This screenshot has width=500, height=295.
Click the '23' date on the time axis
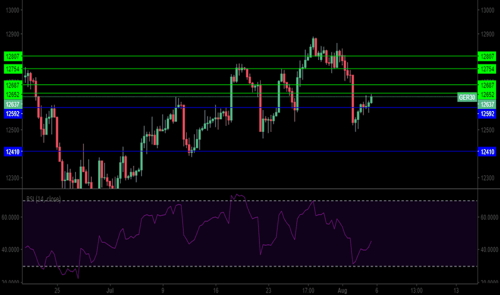[268, 291]
